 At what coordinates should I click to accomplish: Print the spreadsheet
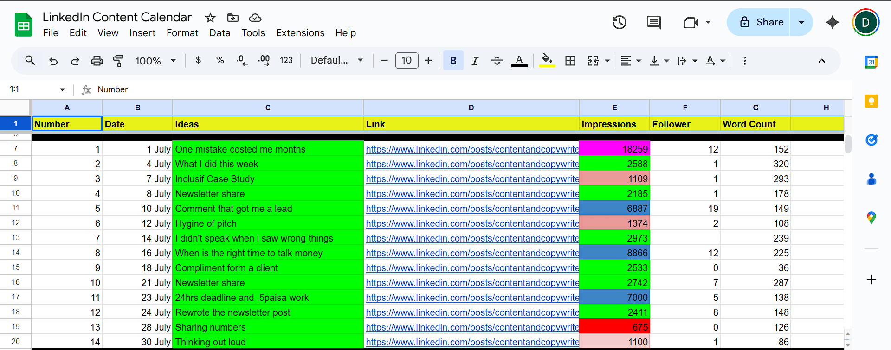97,61
